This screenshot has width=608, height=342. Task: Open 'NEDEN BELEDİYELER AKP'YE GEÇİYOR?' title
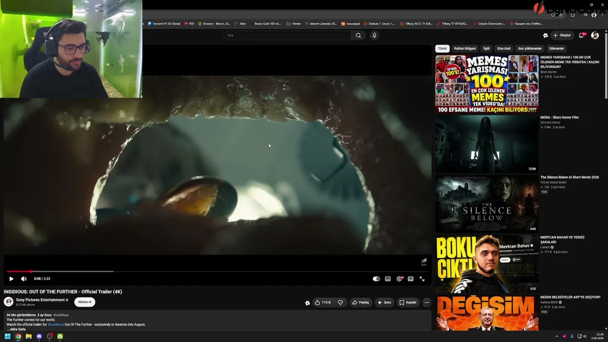570,297
